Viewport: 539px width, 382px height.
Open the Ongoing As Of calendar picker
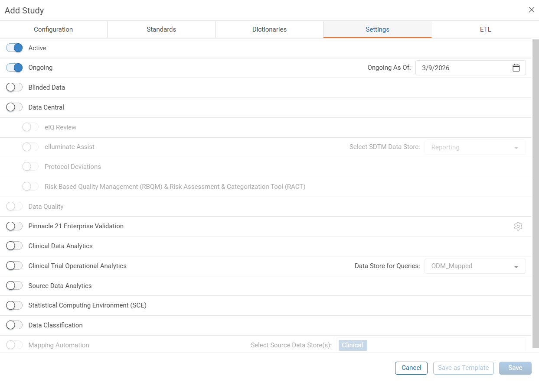[x=516, y=68]
